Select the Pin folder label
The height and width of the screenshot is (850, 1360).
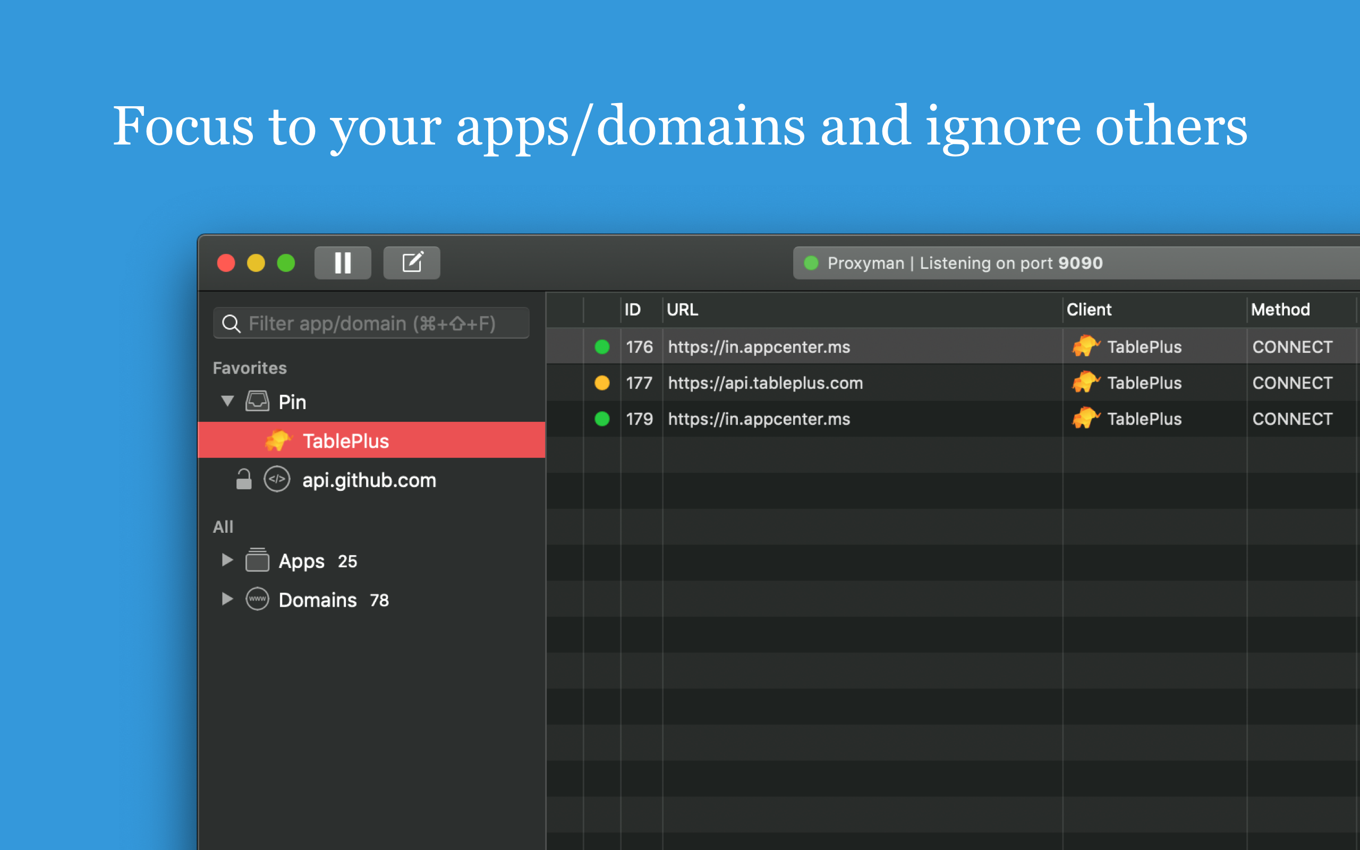pyautogui.click(x=292, y=402)
